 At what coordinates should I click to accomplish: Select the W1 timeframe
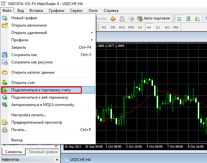click(167, 28)
